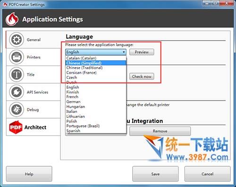Click the Debug bug icon

pos(17,110)
